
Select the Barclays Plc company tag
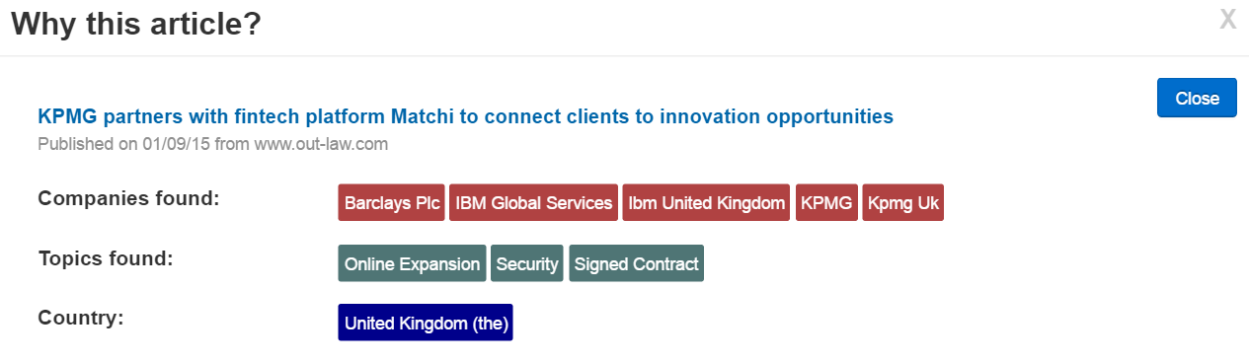pos(392,203)
